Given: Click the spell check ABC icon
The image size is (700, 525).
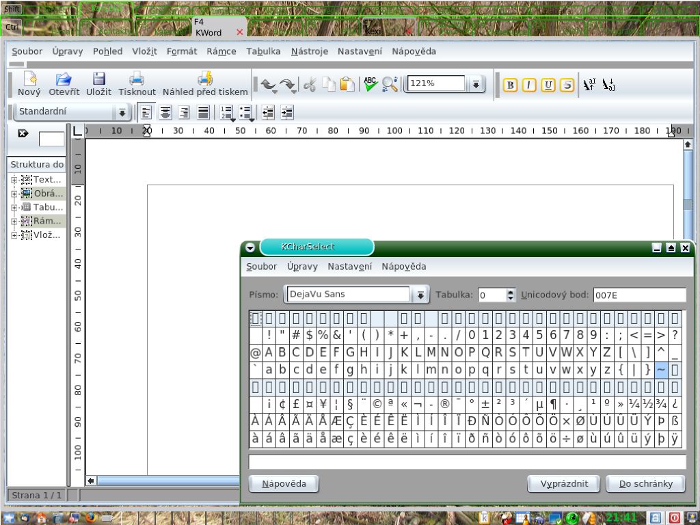Looking at the screenshot, I should point(371,83).
